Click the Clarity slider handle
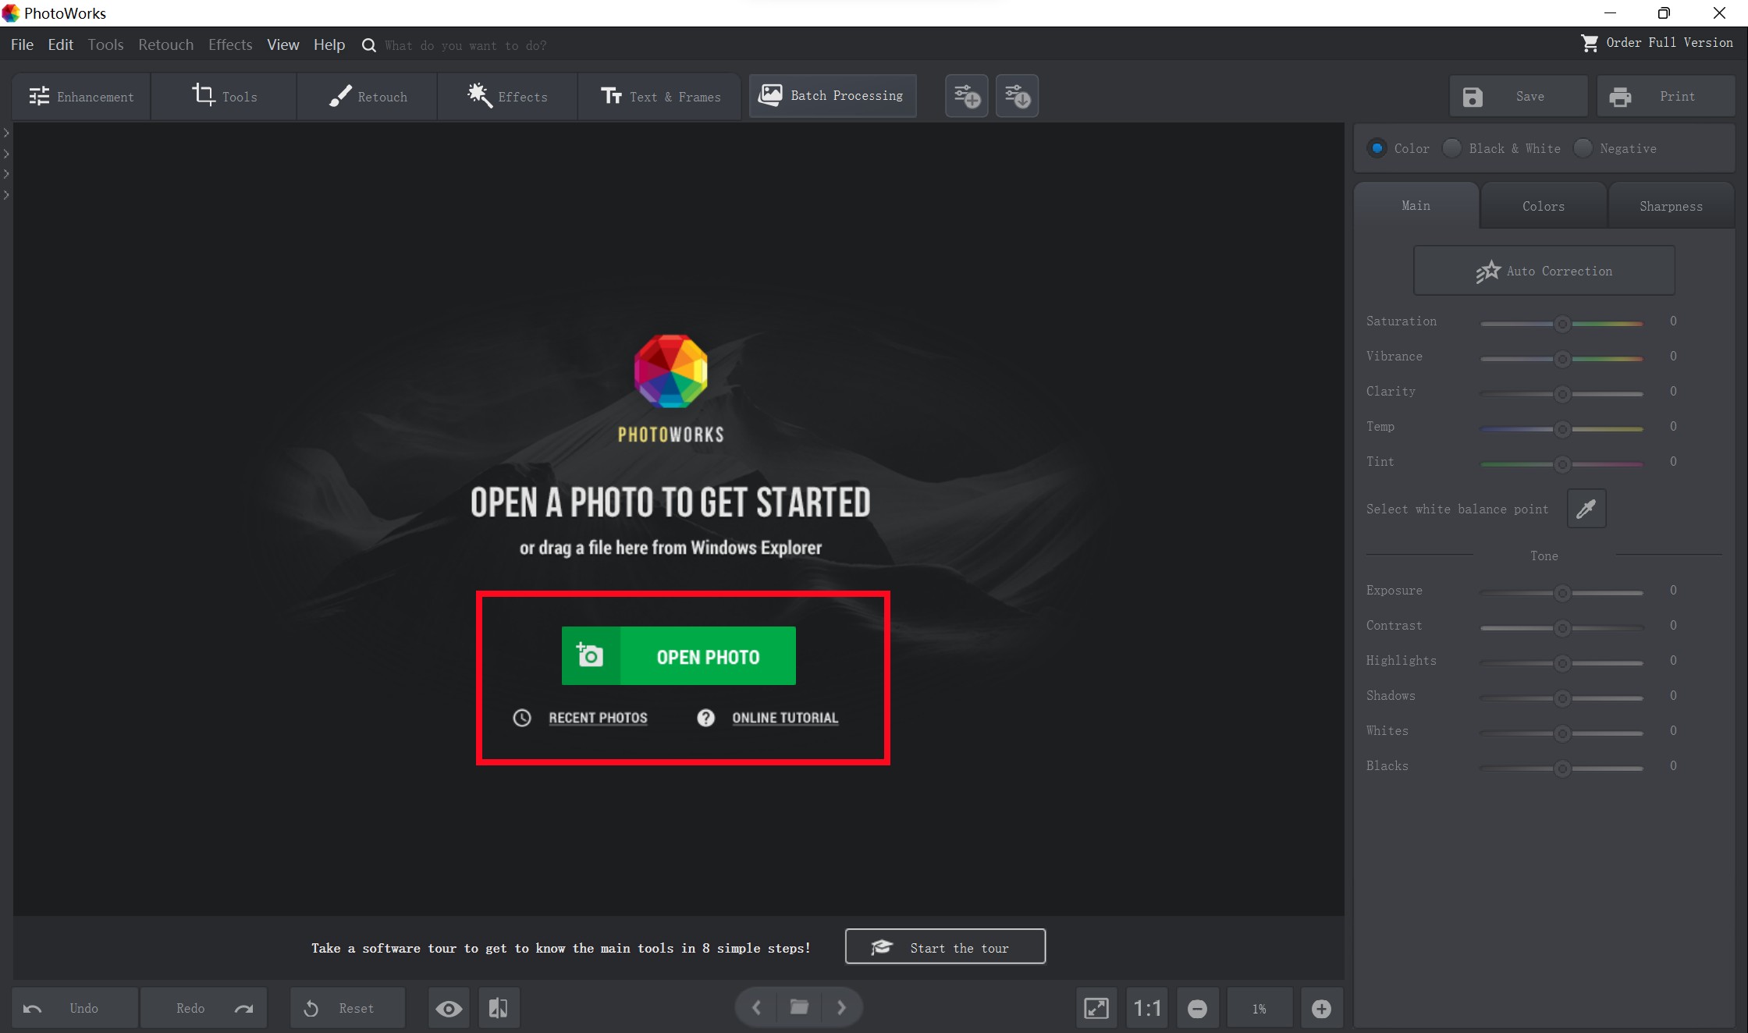 click(1562, 394)
